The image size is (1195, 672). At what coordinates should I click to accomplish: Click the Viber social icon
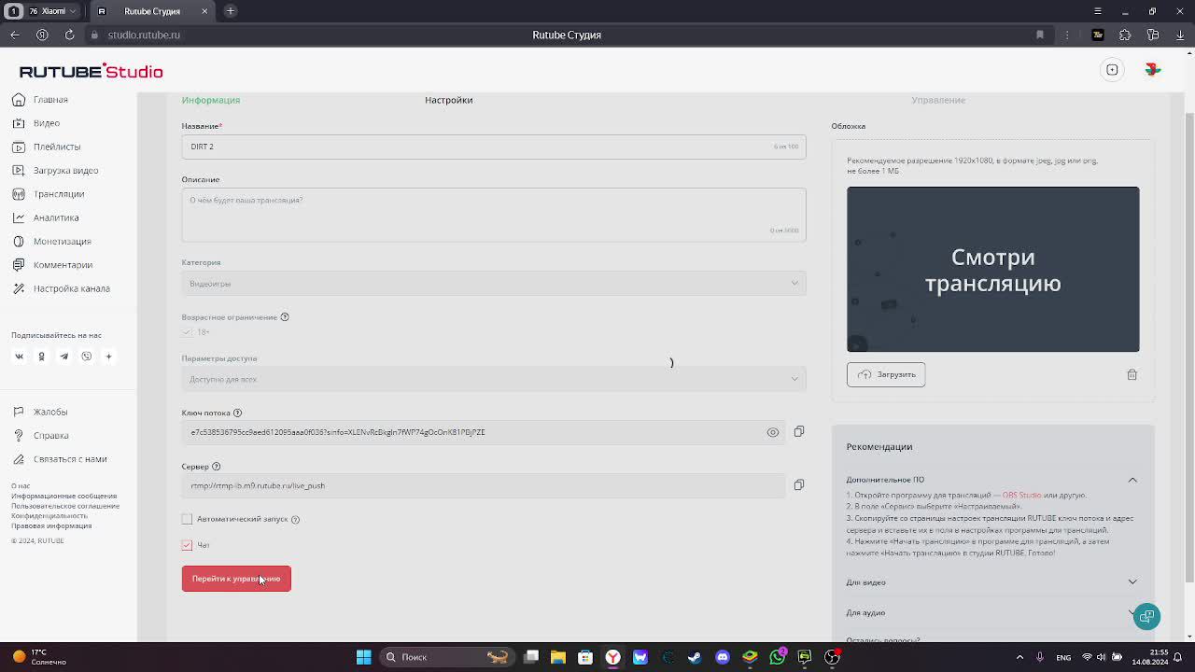[86, 356]
